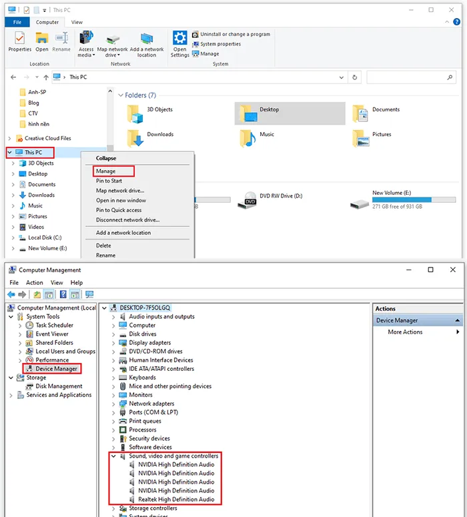Click System properties in the ribbon

click(x=217, y=44)
